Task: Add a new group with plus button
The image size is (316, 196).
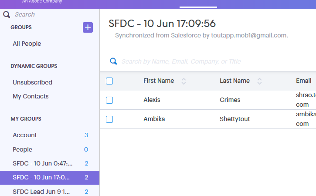Action: click(x=88, y=27)
